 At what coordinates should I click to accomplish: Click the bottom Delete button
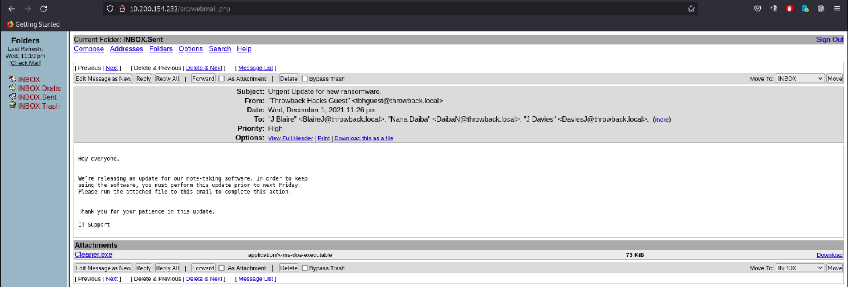[289, 268]
